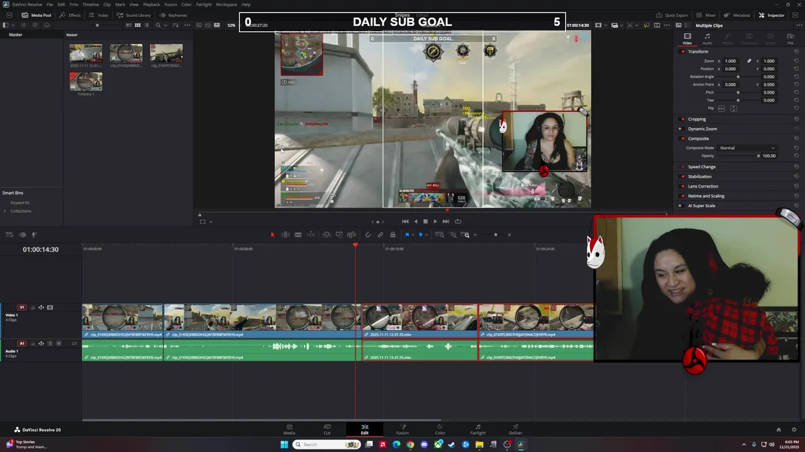Open the Mixer panel

707,15
